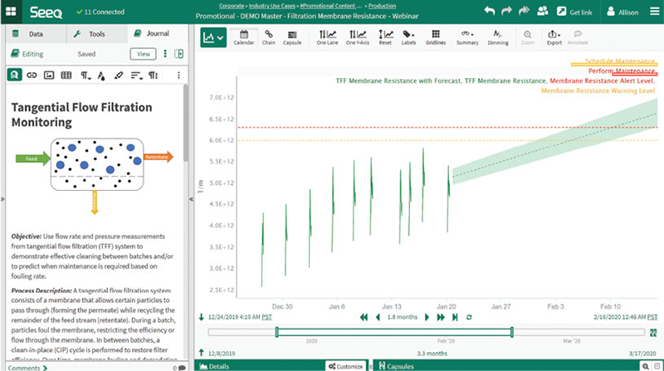Viewport: 664px width, 371px height.
Task: Click the One Lane toolbar icon
Action: tap(327, 37)
